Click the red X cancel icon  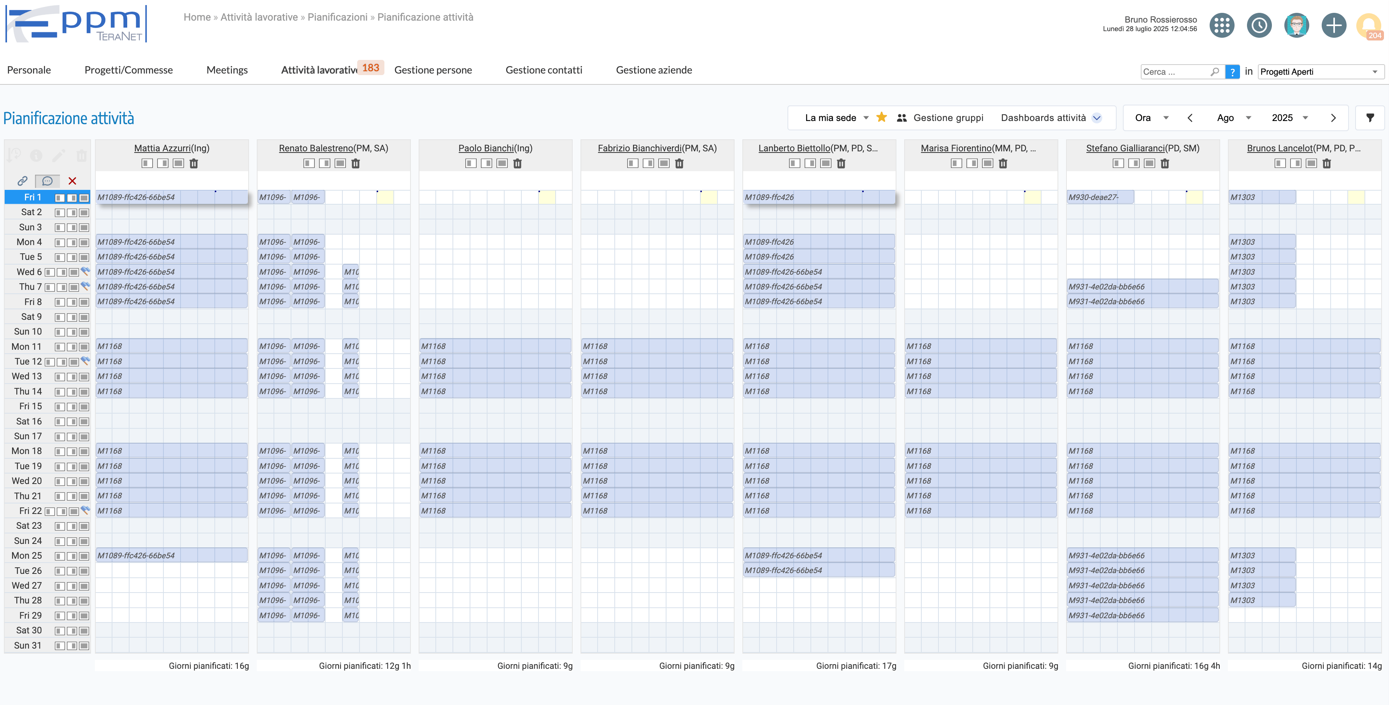(72, 181)
